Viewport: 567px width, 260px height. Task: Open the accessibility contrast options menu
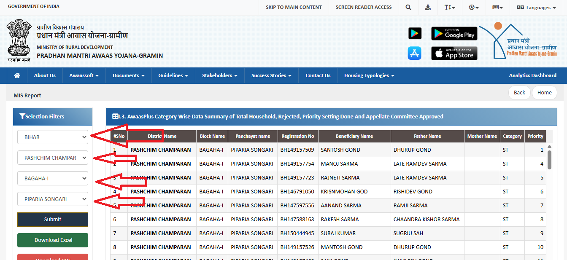click(x=474, y=8)
